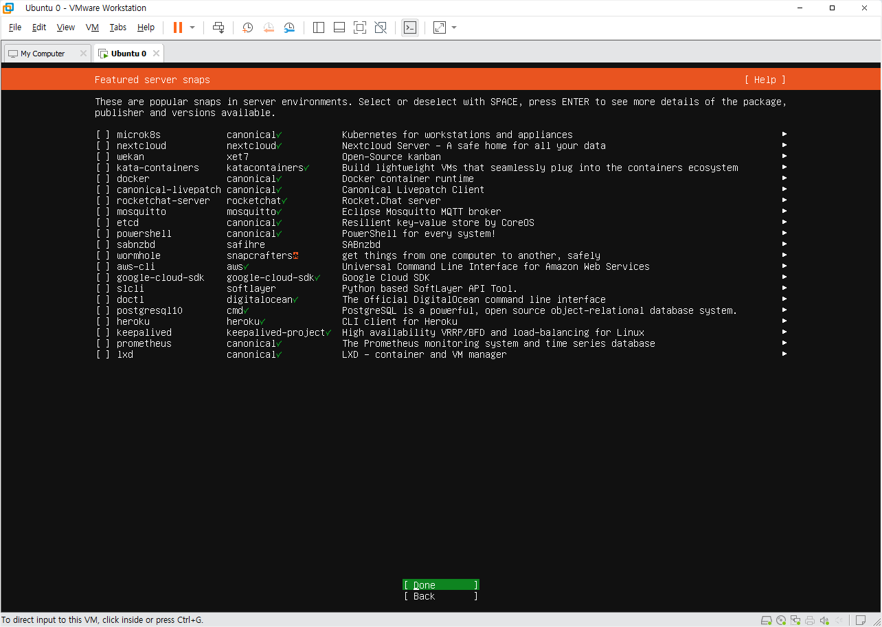Viewport: 882px width, 627px height.
Task: Close the My Computer tab
Action: [x=83, y=54]
